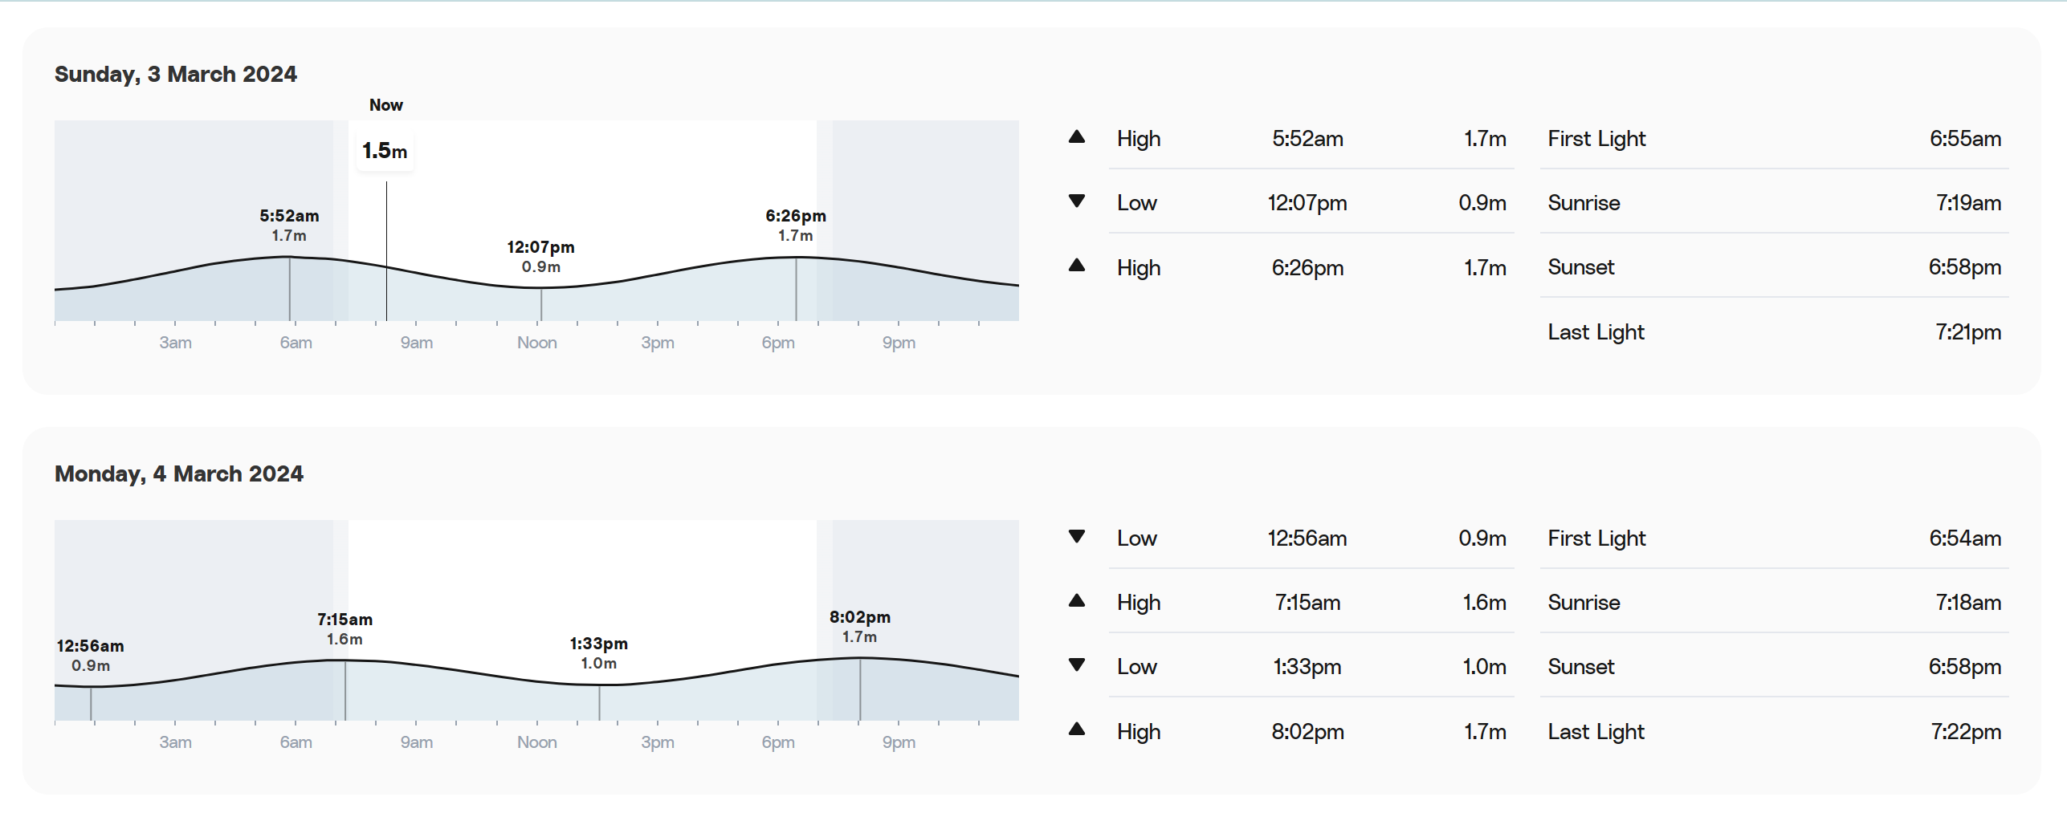The width and height of the screenshot is (2067, 825).
Task: Click the 7:15am high tide label on Monday's chart
Action: pyautogui.click(x=344, y=628)
